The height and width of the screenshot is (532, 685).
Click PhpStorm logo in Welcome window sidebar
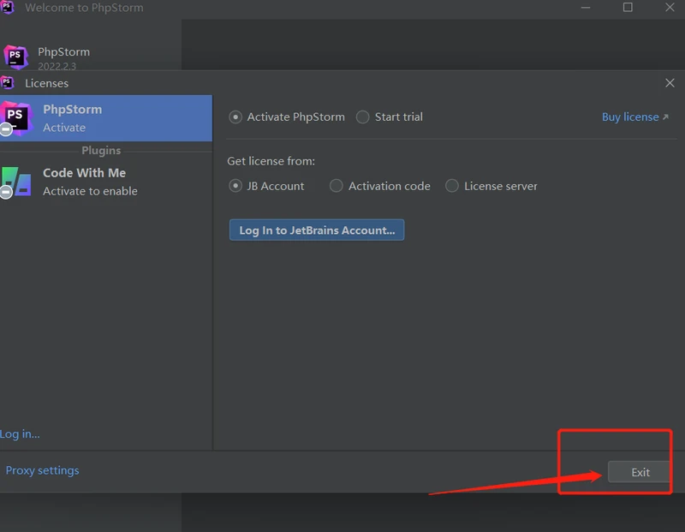tap(15, 57)
